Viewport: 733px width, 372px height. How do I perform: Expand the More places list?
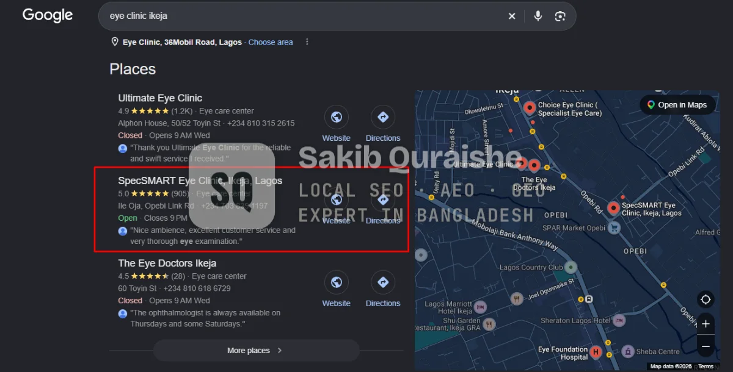pyautogui.click(x=256, y=351)
